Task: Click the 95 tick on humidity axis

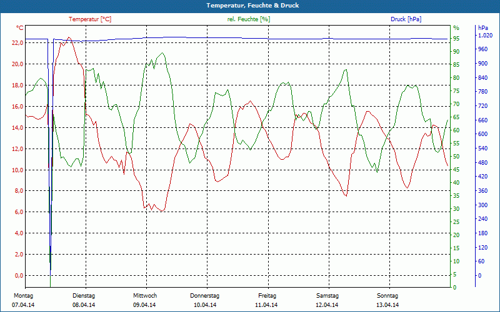Action: pyautogui.click(x=456, y=39)
